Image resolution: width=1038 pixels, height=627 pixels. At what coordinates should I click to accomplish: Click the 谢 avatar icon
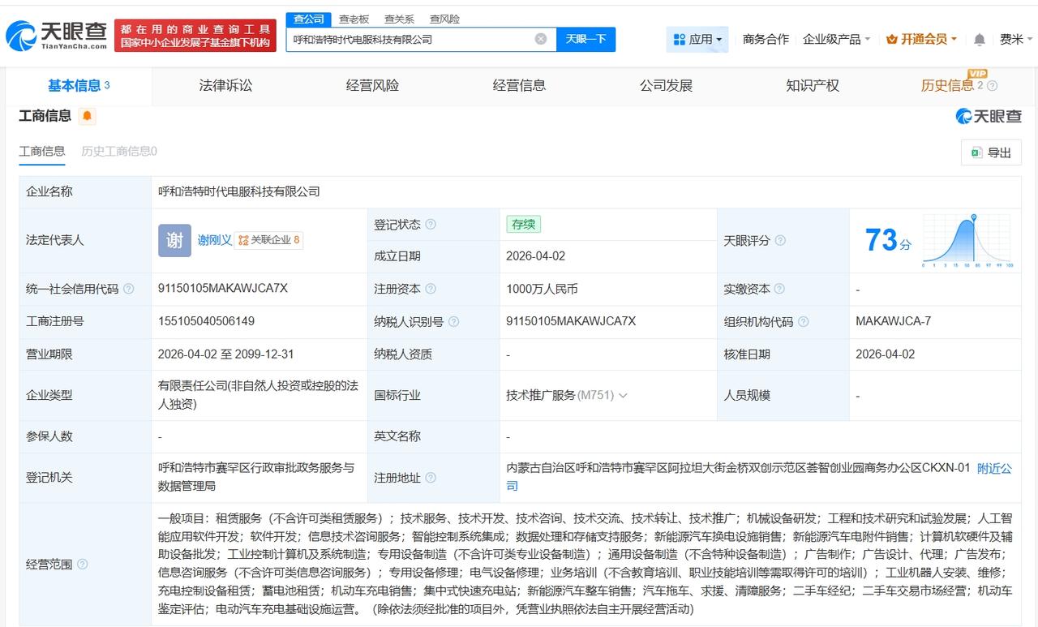pyautogui.click(x=174, y=240)
